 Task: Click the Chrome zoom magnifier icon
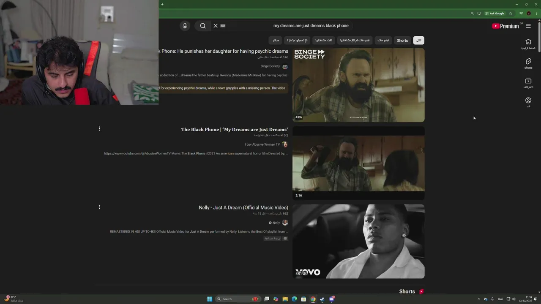point(472,14)
